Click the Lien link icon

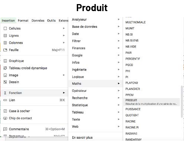click(x=5, y=100)
